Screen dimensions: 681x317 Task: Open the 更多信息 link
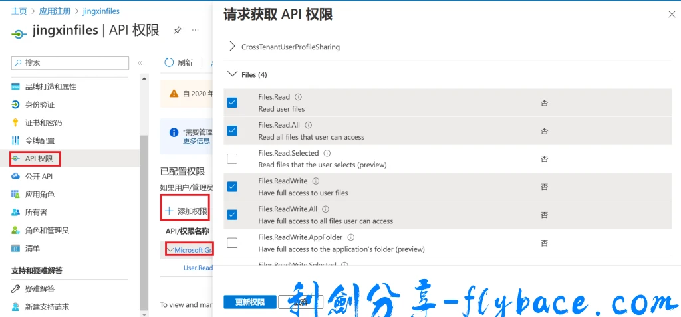(x=196, y=140)
